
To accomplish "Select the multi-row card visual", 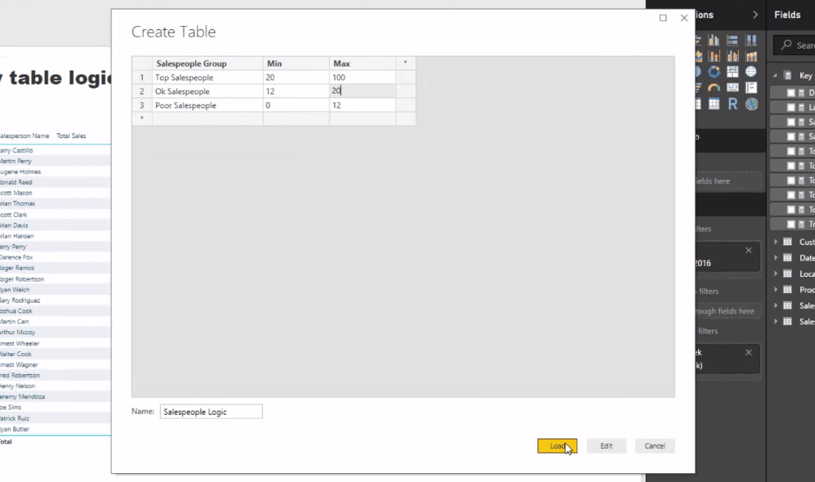I will click(x=751, y=88).
